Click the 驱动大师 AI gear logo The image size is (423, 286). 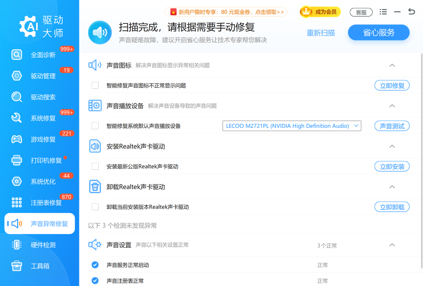(29, 26)
